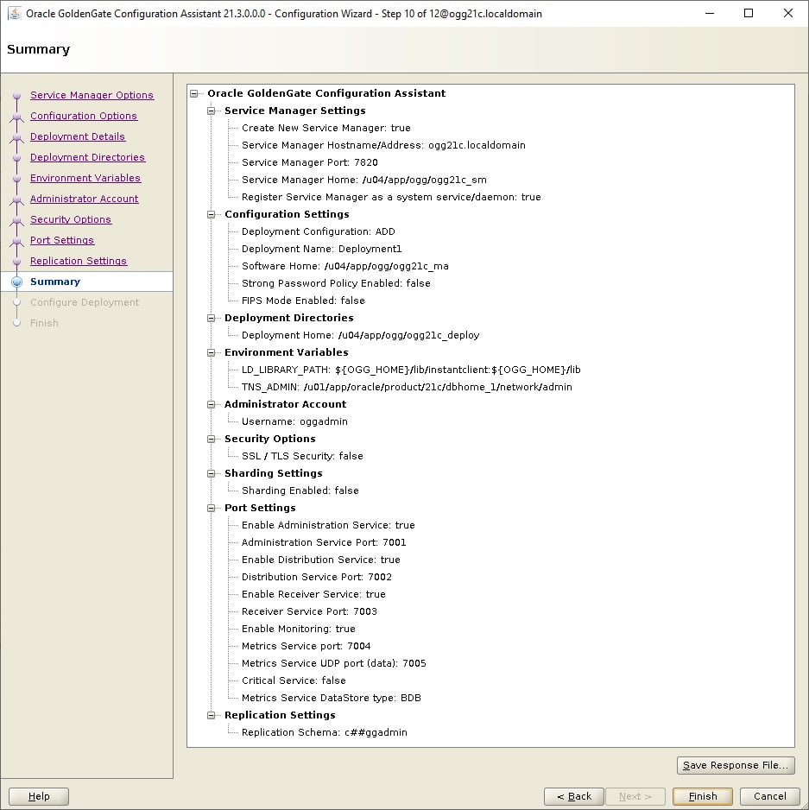Select 'Sharding Enabled: false' row

click(x=300, y=490)
